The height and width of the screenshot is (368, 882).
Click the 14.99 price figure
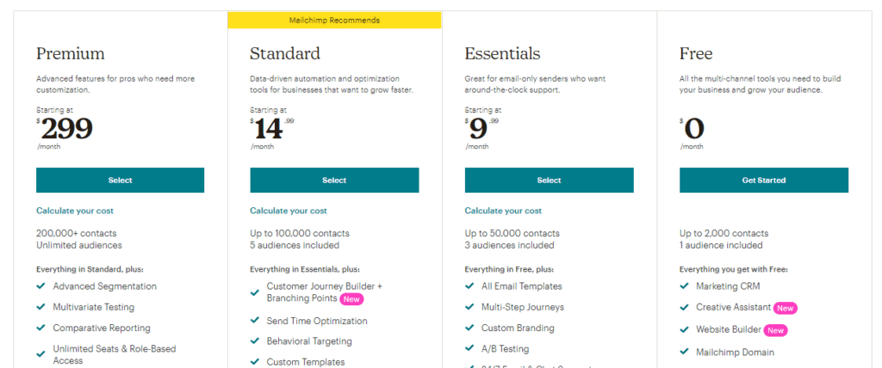pos(274,129)
